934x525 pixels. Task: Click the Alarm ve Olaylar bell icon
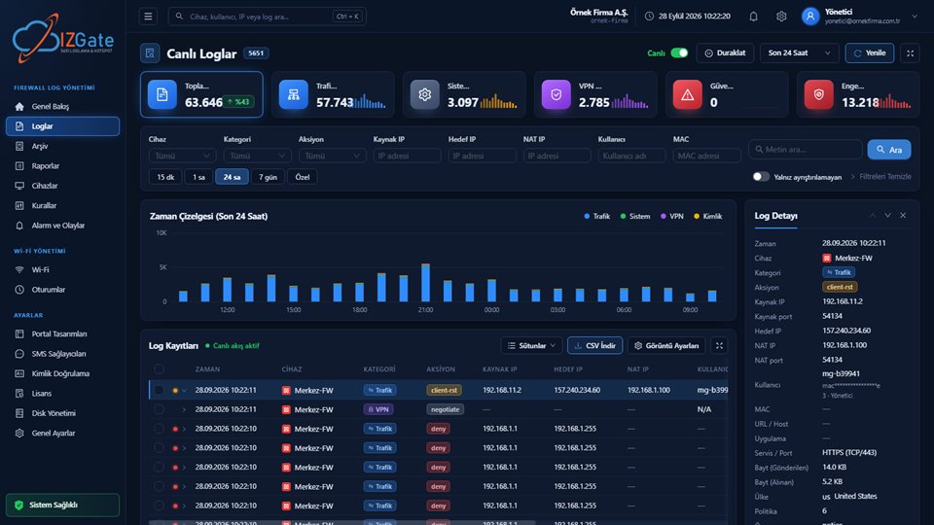click(19, 226)
